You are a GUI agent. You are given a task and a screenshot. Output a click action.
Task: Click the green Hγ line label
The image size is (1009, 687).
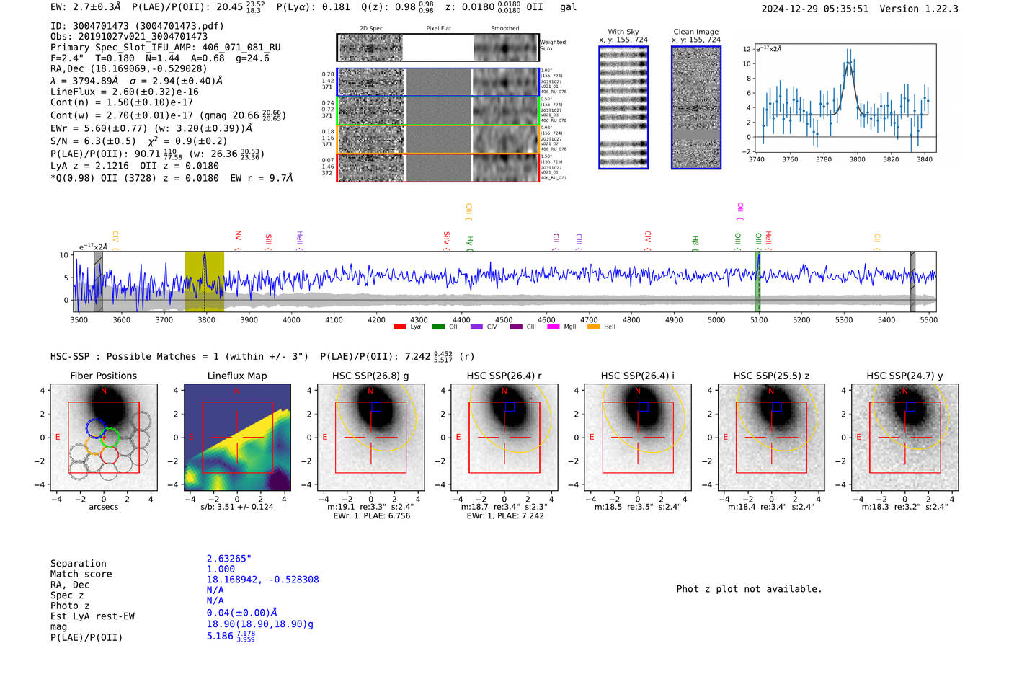[470, 242]
